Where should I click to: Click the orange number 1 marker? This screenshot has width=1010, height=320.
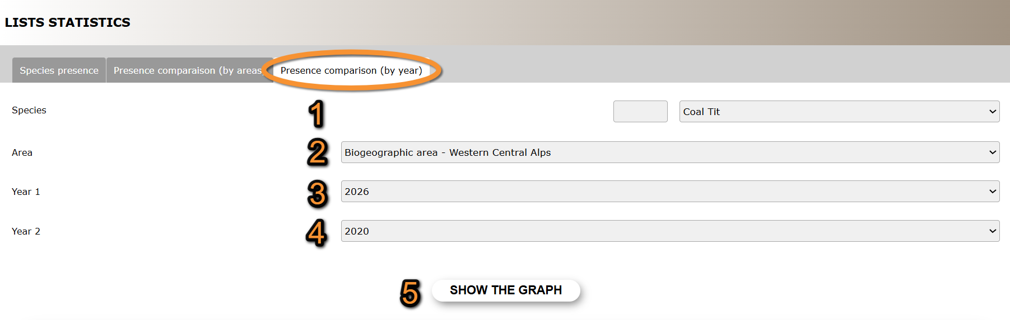click(317, 113)
